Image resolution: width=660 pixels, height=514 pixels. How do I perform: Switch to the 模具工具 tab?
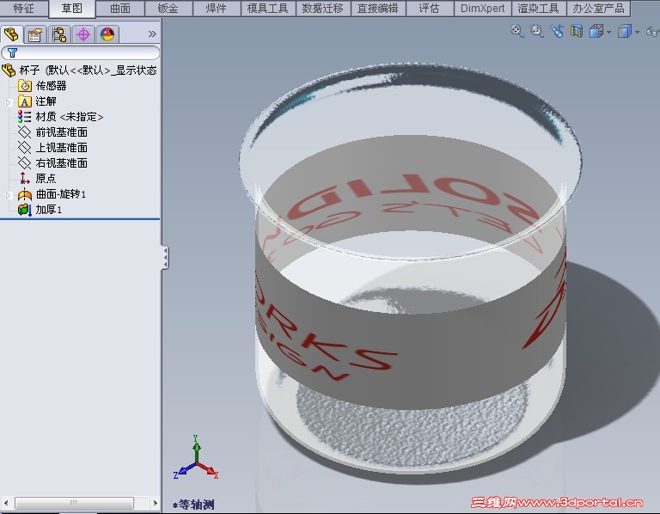pyautogui.click(x=268, y=9)
